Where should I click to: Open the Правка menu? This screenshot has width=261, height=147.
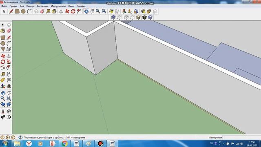click(13, 6)
